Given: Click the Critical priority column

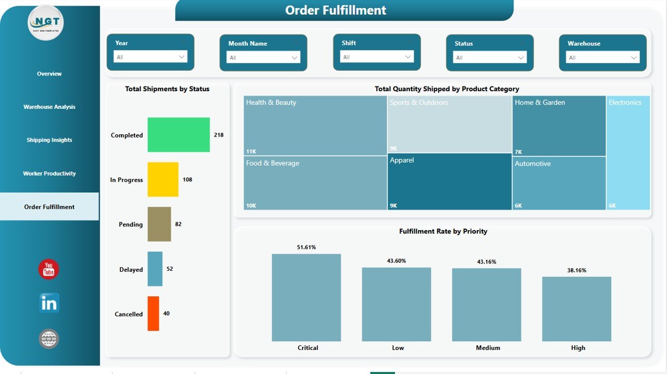Looking at the screenshot, I should pyautogui.click(x=306, y=297).
